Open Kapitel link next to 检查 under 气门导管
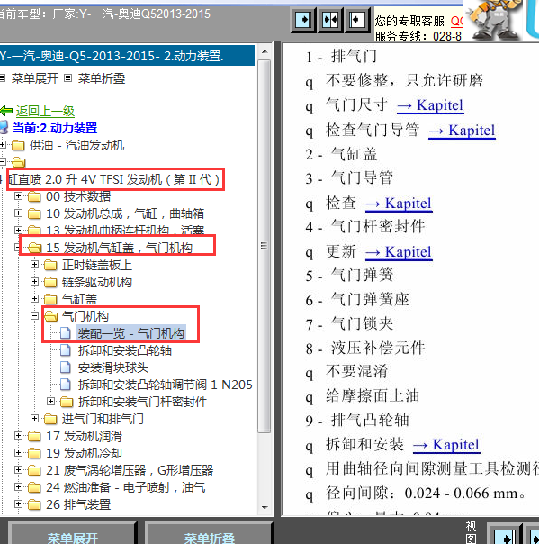This screenshot has height=544, width=539. pos(399,204)
